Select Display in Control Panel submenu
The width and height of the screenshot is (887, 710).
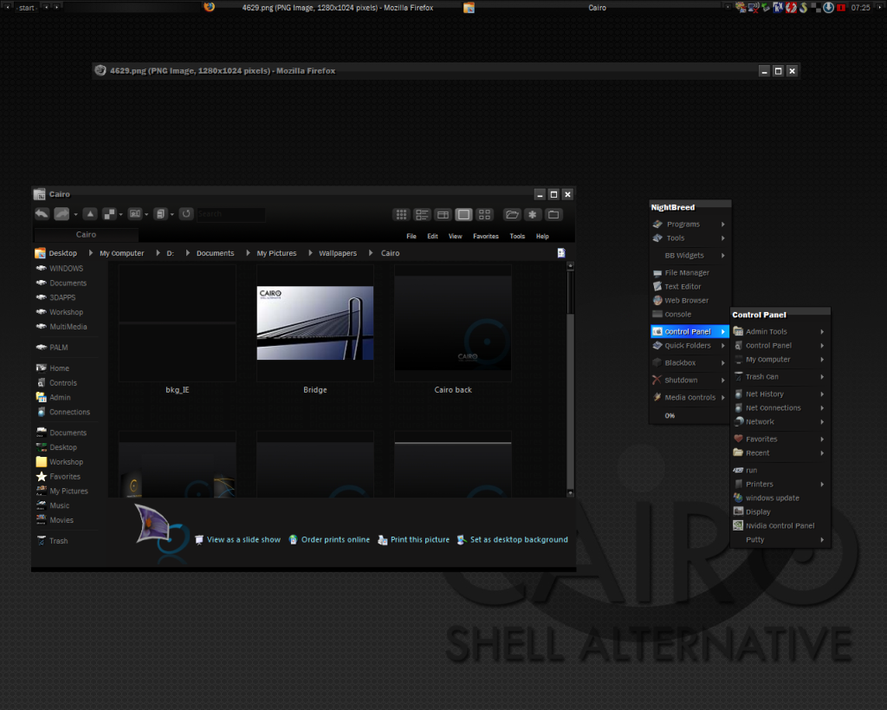point(780,511)
